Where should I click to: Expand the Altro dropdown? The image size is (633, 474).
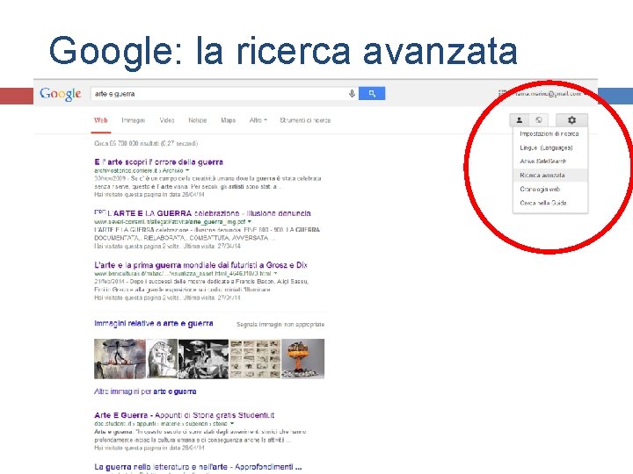[258, 120]
